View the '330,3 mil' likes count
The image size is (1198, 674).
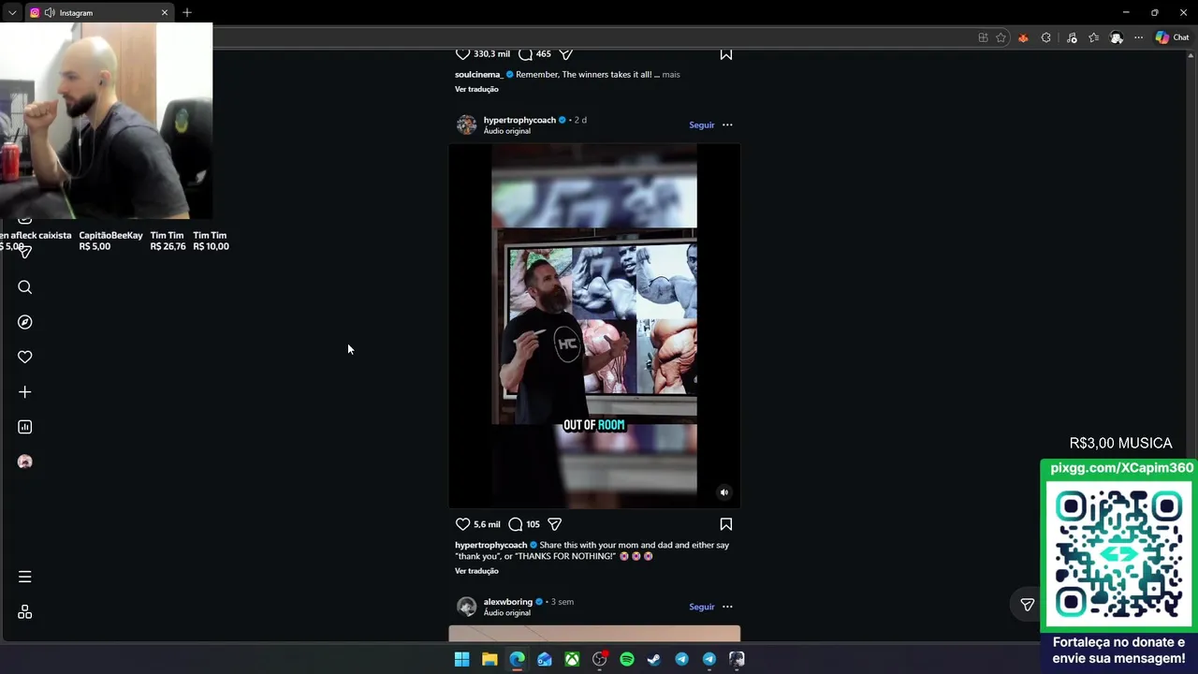coord(491,53)
